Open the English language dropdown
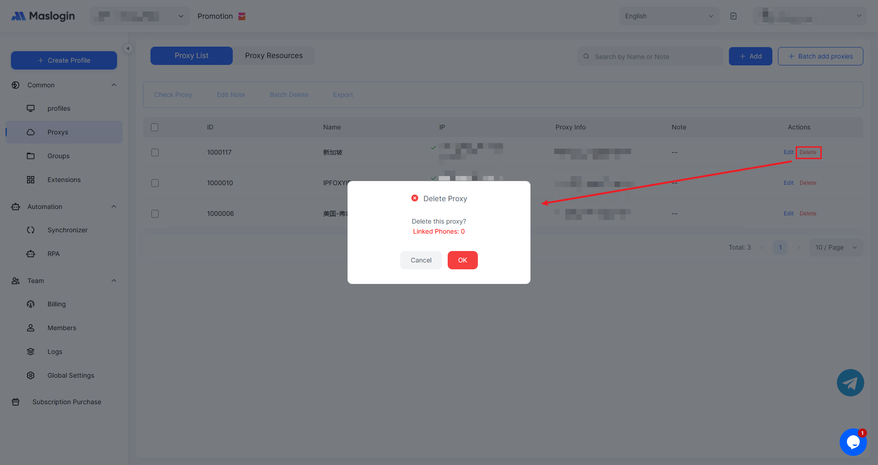The width and height of the screenshot is (878, 465). pos(669,16)
